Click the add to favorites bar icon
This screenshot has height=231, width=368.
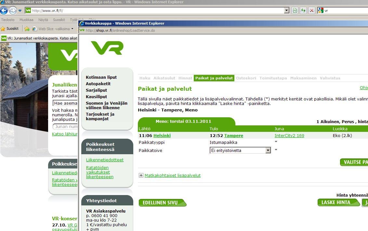(27, 29)
